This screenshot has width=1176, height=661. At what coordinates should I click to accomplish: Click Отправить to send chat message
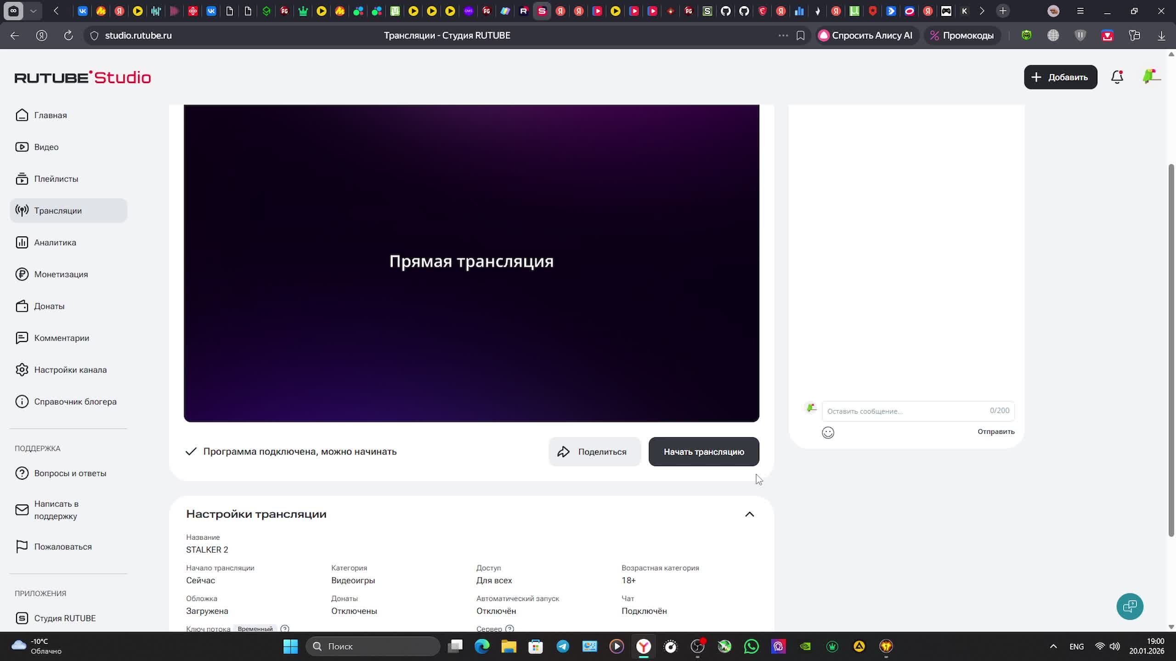click(995, 431)
